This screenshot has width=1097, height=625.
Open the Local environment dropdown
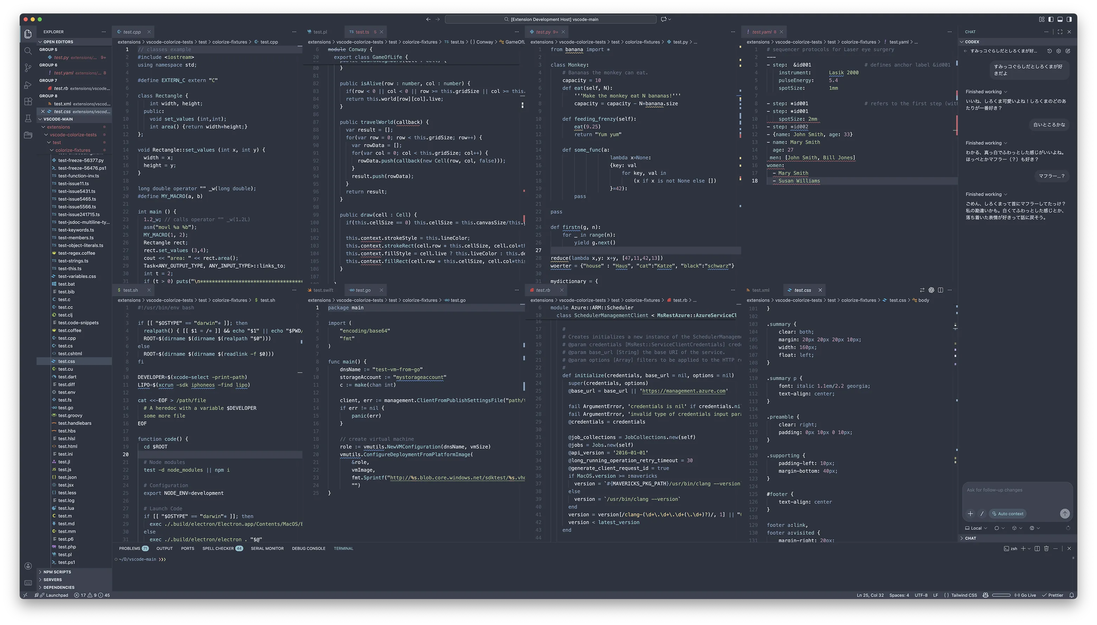[976, 528]
